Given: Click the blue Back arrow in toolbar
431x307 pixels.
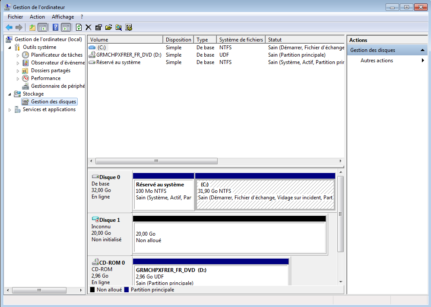Looking at the screenshot, I should pyautogui.click(x=9, y=27).
